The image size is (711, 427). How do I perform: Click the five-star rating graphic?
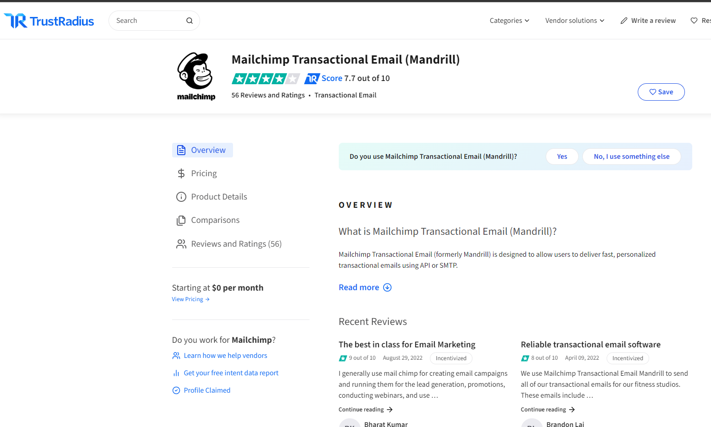pyautogui.click(x=266, y=79)
